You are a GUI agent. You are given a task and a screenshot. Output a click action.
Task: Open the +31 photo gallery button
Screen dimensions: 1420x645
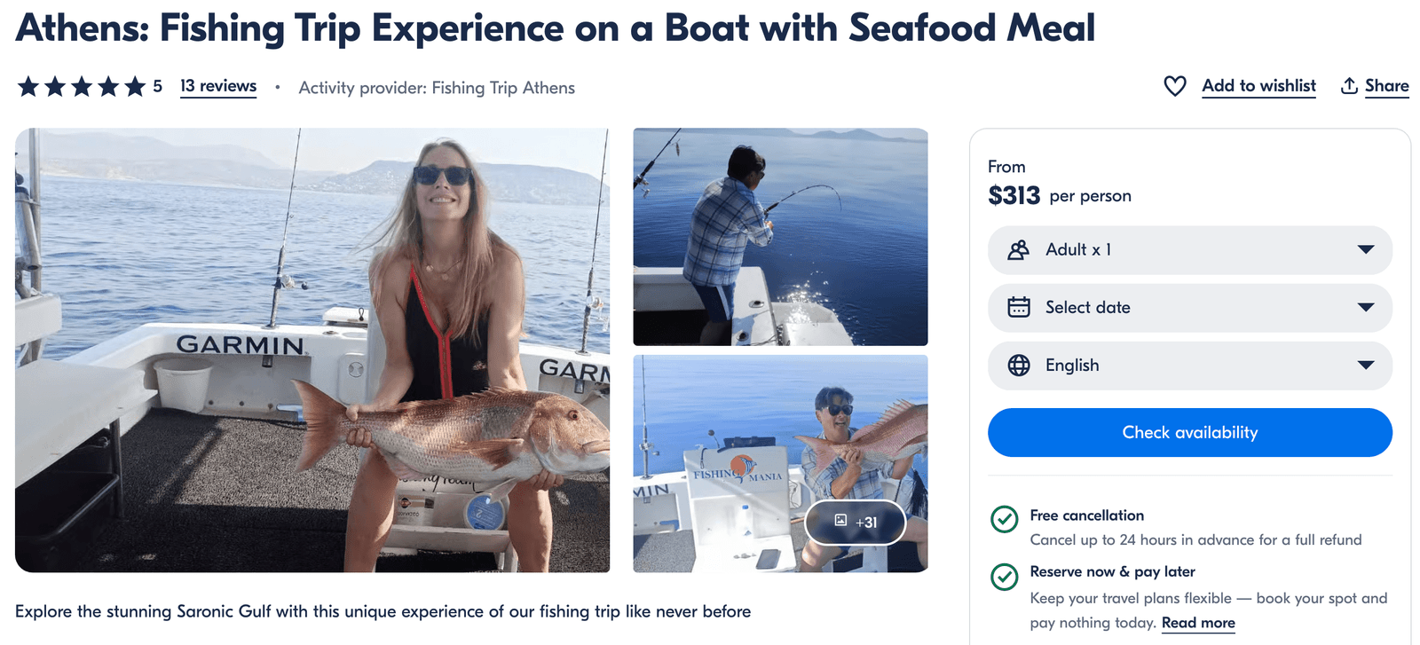pos(855,522)
